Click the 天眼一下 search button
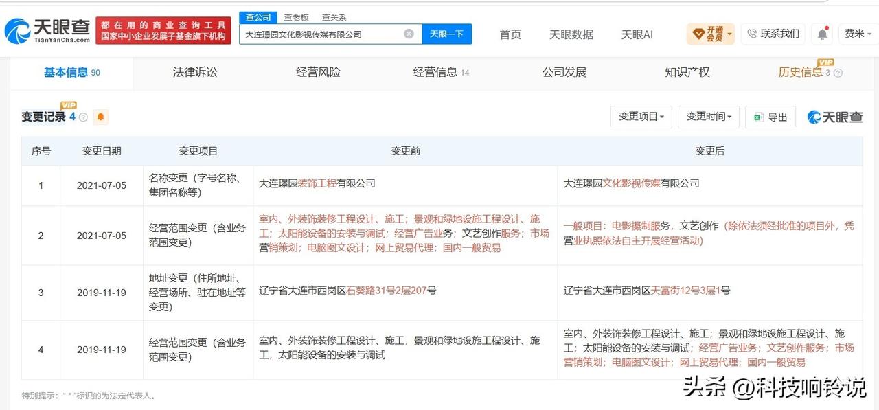Screen dimensions: 879x410 coord(446,34)
